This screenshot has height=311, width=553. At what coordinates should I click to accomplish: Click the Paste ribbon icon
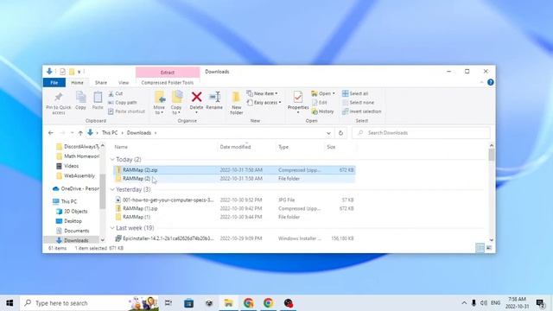click(x=98, y=100)
